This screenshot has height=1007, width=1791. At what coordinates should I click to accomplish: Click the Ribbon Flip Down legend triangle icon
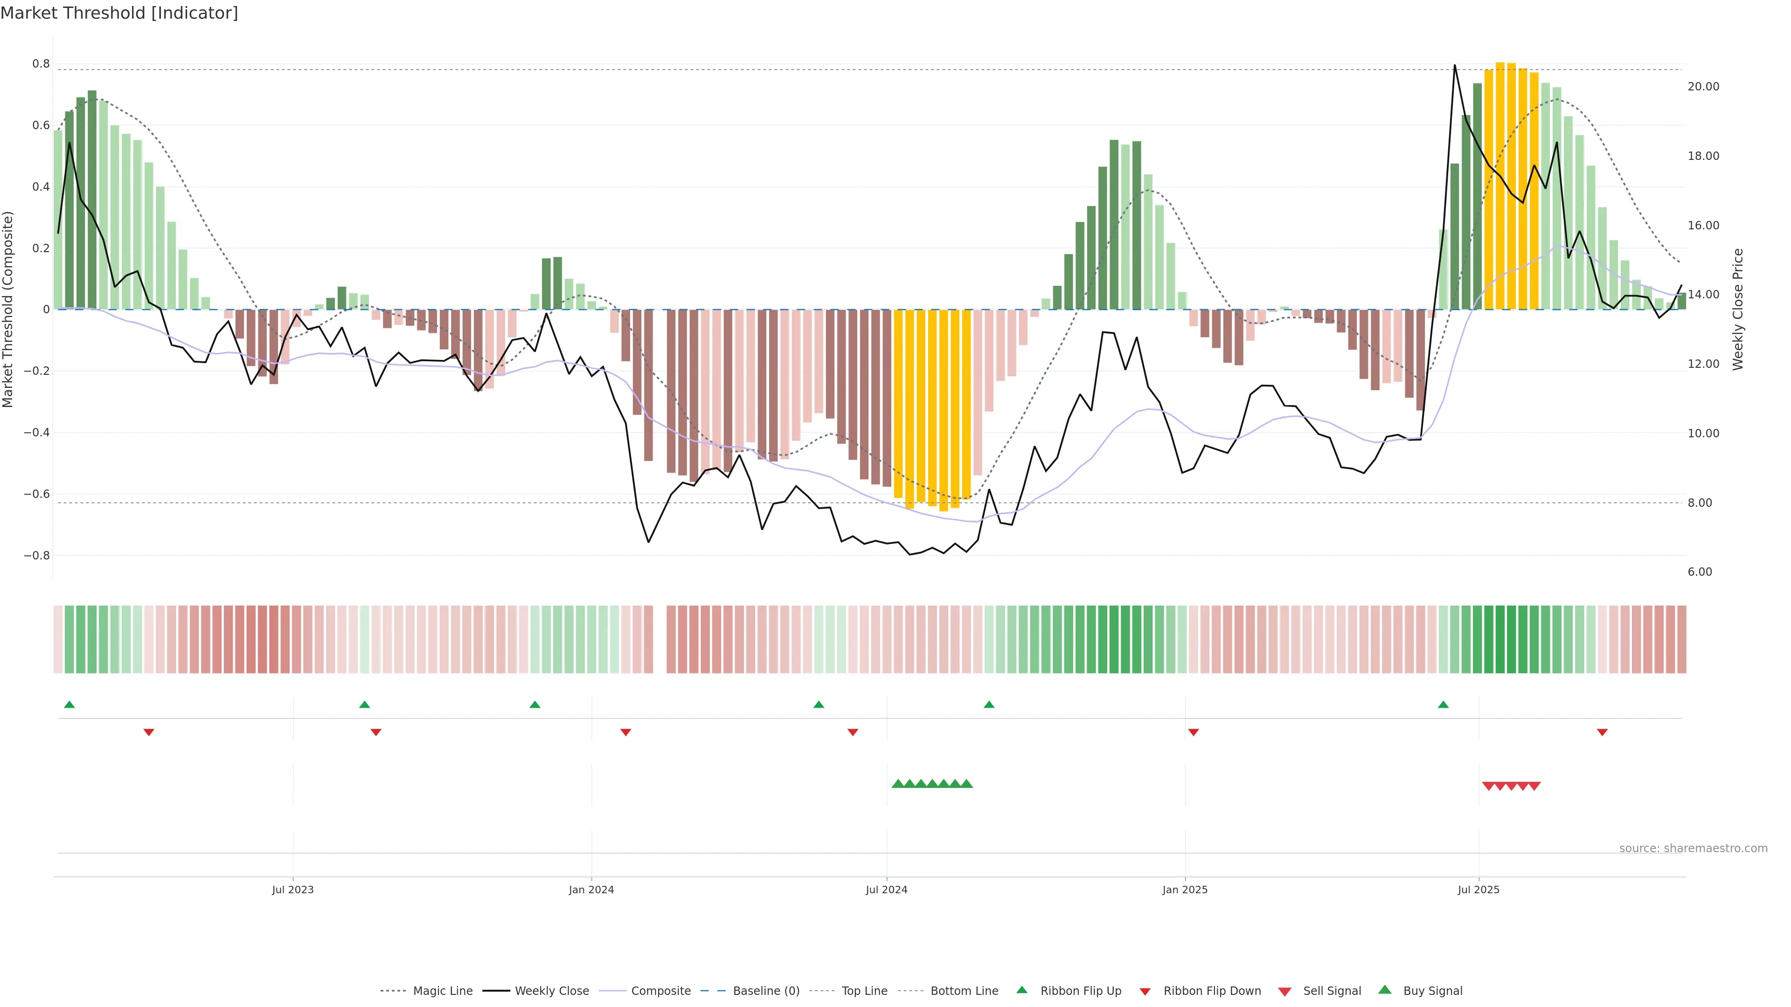pos(1145,991)
